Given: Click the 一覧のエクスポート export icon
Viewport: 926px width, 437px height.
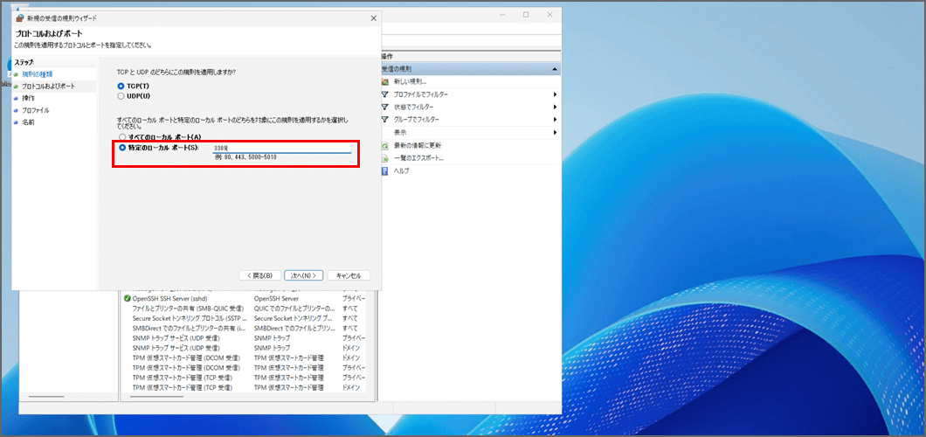Looking at the screenshot, I should [385, 158].
